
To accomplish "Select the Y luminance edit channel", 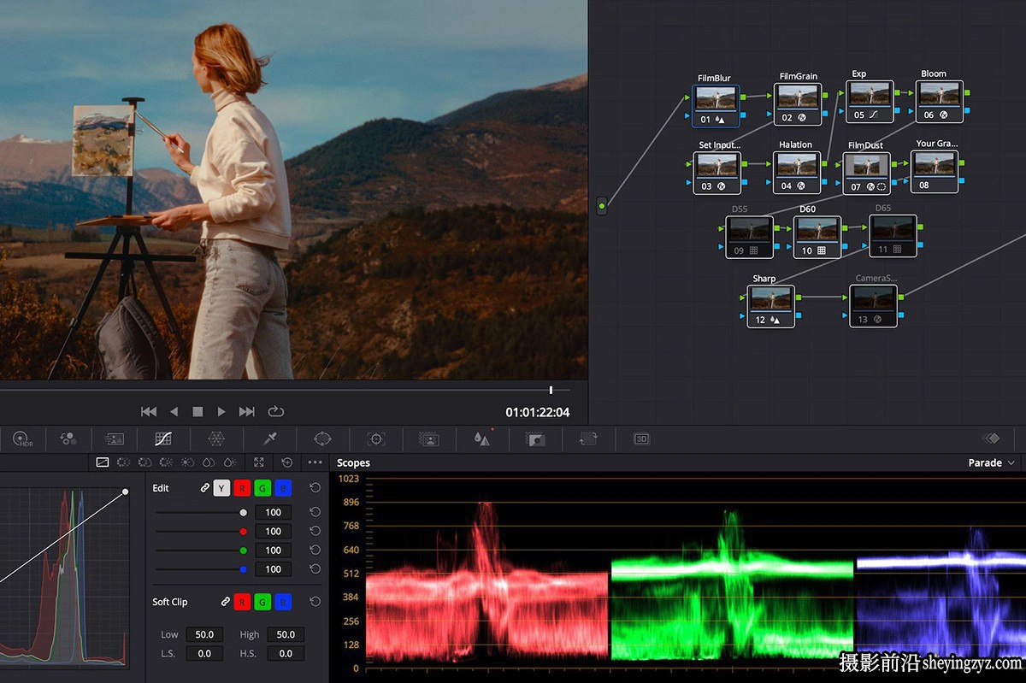I will click(221, 488).
